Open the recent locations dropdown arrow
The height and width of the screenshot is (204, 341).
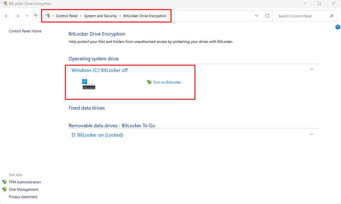point(27,16)
